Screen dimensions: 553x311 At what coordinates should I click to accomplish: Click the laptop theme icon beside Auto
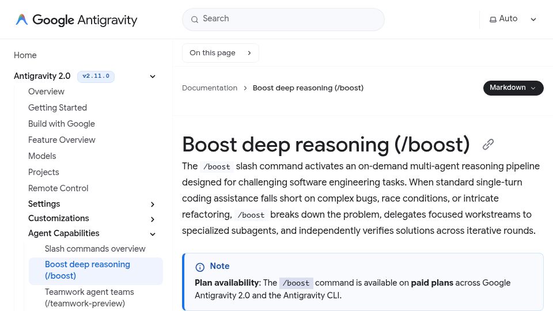click(x=493, y=20)
